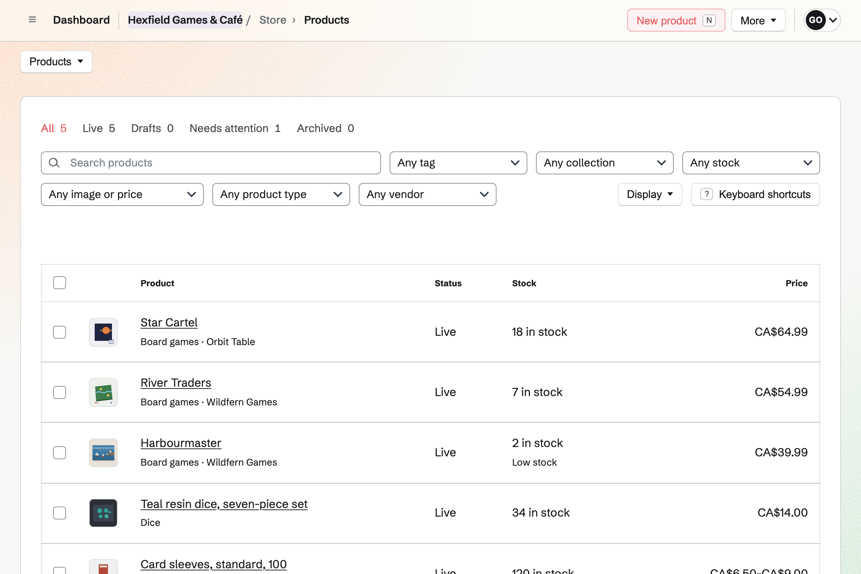Image resolution: width=861 pixels, height=574 pixels.
Task: Open the Harbourmaster product thumbnail
Action: 103,453
